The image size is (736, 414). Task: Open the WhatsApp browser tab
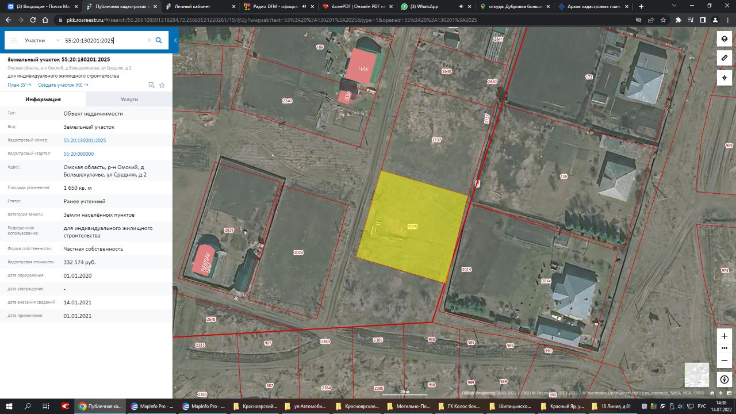coord(424,6)
